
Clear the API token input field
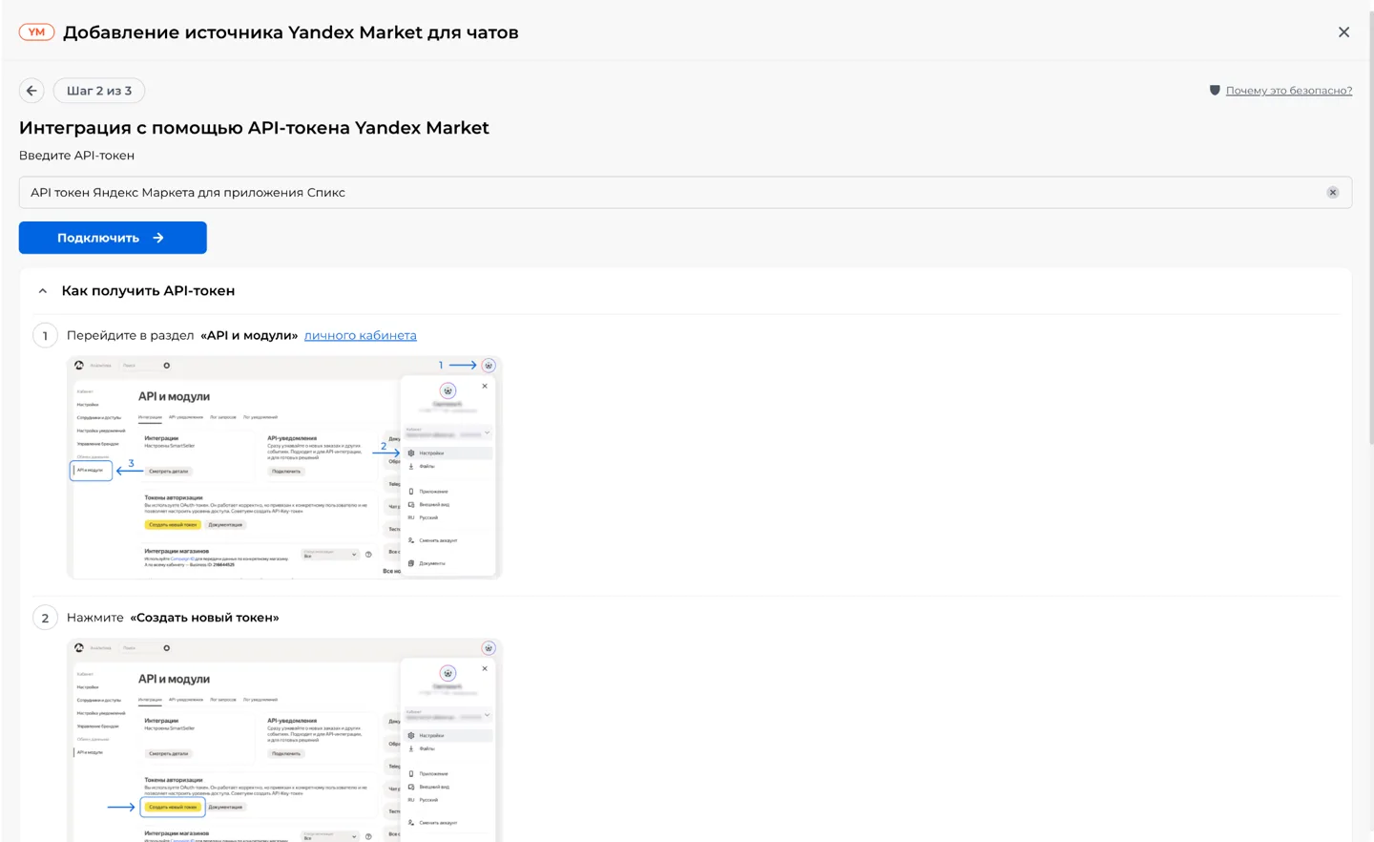tap(1332, 193)
